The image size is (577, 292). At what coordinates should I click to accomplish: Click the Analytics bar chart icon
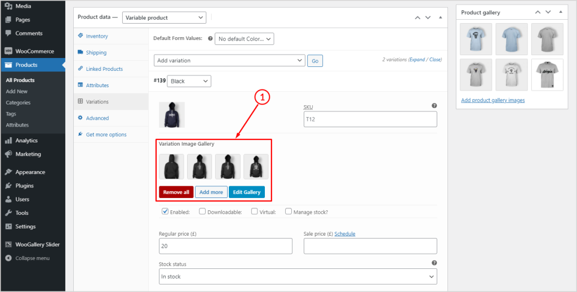coord(8,141)
